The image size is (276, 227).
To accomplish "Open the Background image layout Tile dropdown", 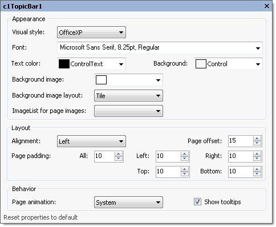I will click(128, 96).
